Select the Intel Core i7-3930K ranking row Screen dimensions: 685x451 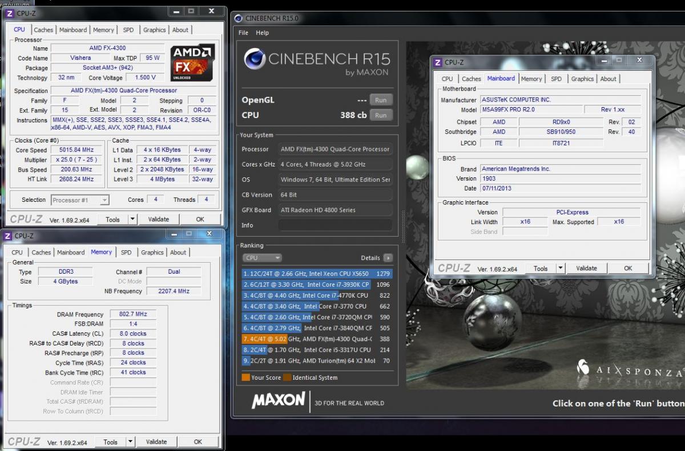click(x=317, y=285)
